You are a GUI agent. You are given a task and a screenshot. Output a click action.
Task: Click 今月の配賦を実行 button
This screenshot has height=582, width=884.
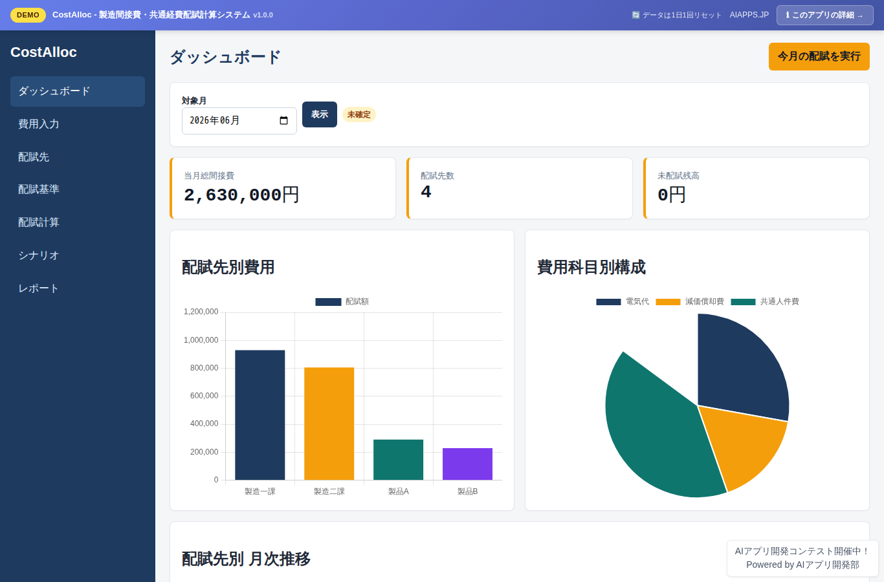[819, 57]
